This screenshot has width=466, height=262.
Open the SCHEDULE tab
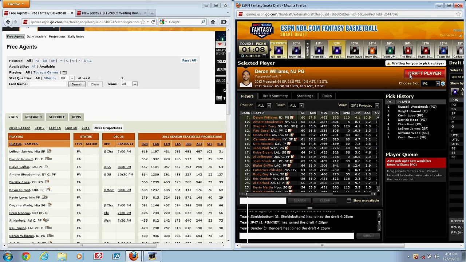point(57,117)
